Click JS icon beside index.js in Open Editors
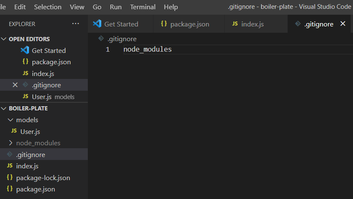 click(x=26, y=73)
